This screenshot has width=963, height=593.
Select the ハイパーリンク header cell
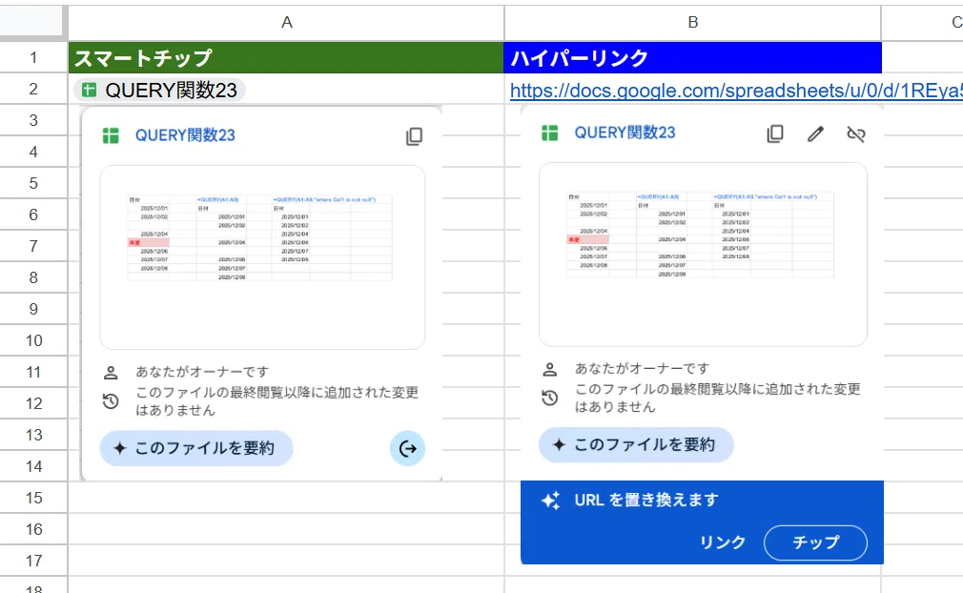pos(693,58)
